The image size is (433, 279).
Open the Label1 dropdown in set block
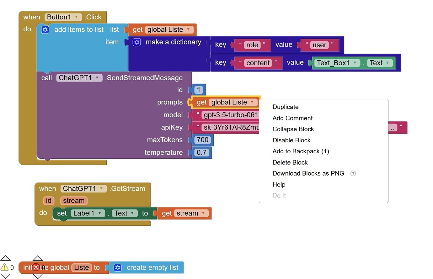(99, 213)
